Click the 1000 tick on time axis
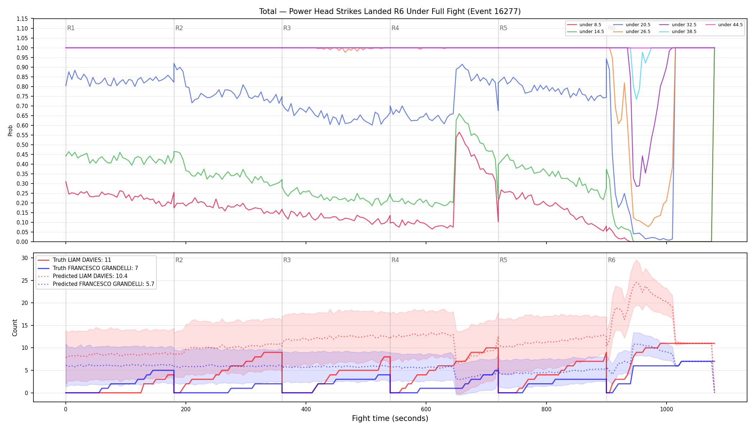The height and width of the screenshot is (431, 755). pyautogui.click(x=667, y=409)
